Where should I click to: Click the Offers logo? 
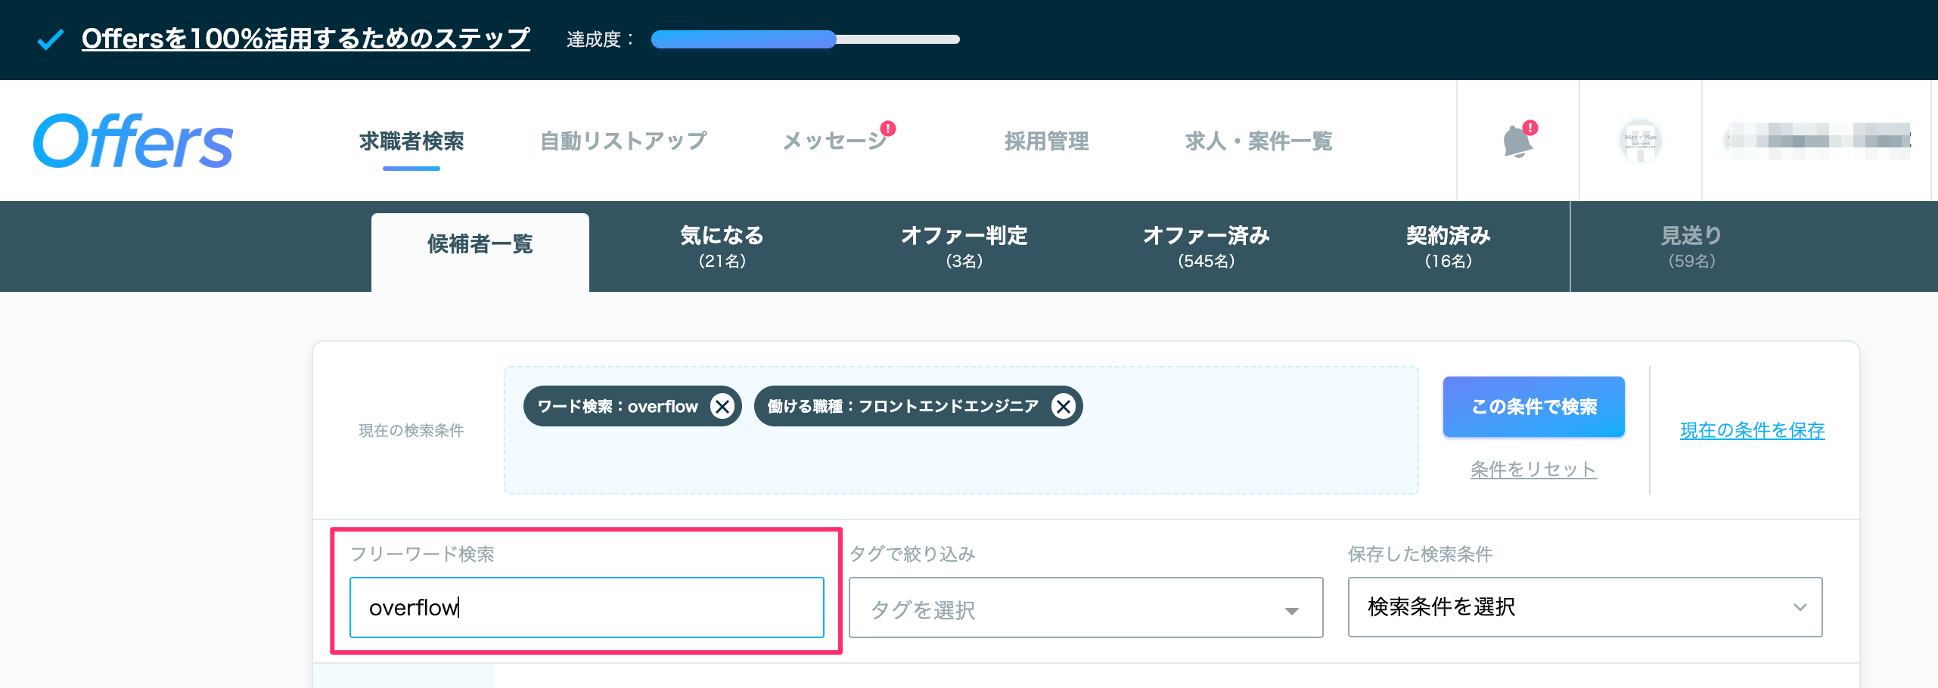(133, 141)
